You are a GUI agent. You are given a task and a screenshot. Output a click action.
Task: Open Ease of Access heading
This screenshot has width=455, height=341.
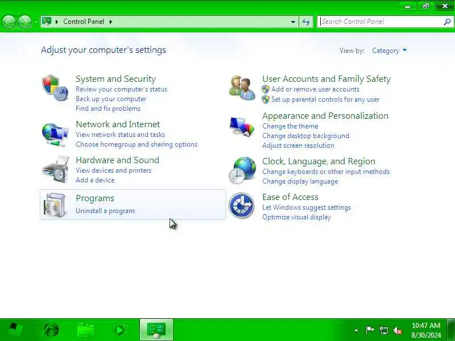(x=290, y=197)
